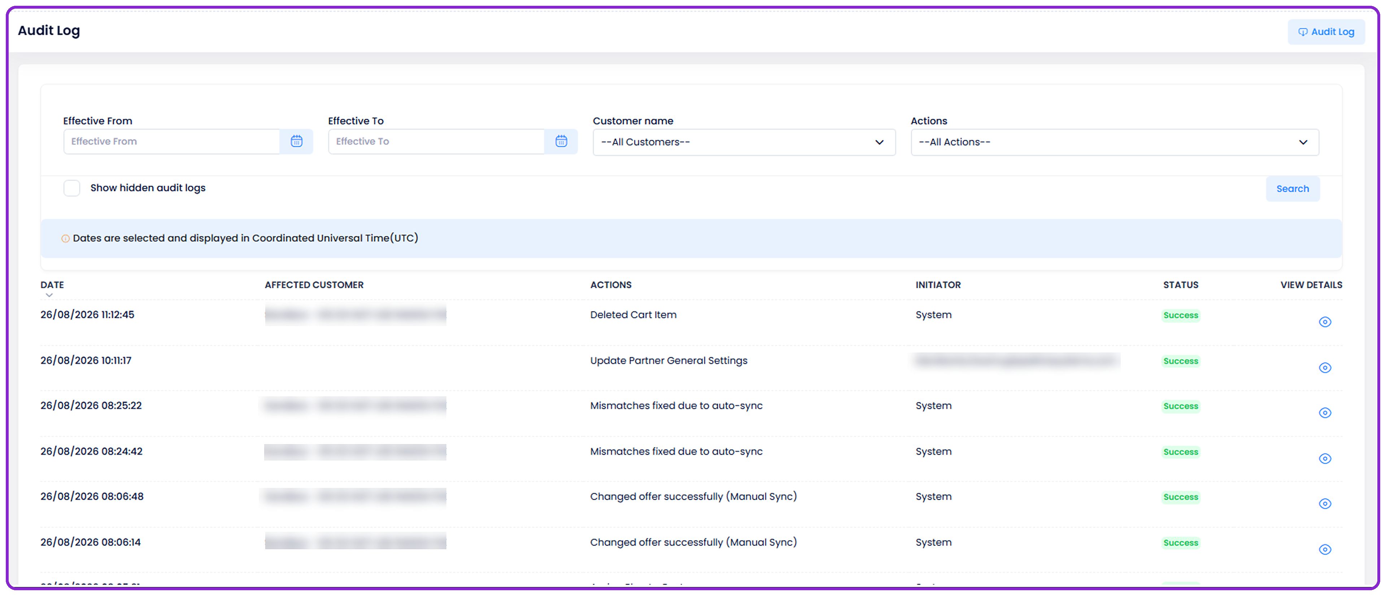
Task: Click the Audit Log button in header
Action: pyautogui.click(x=1326, y=32)
